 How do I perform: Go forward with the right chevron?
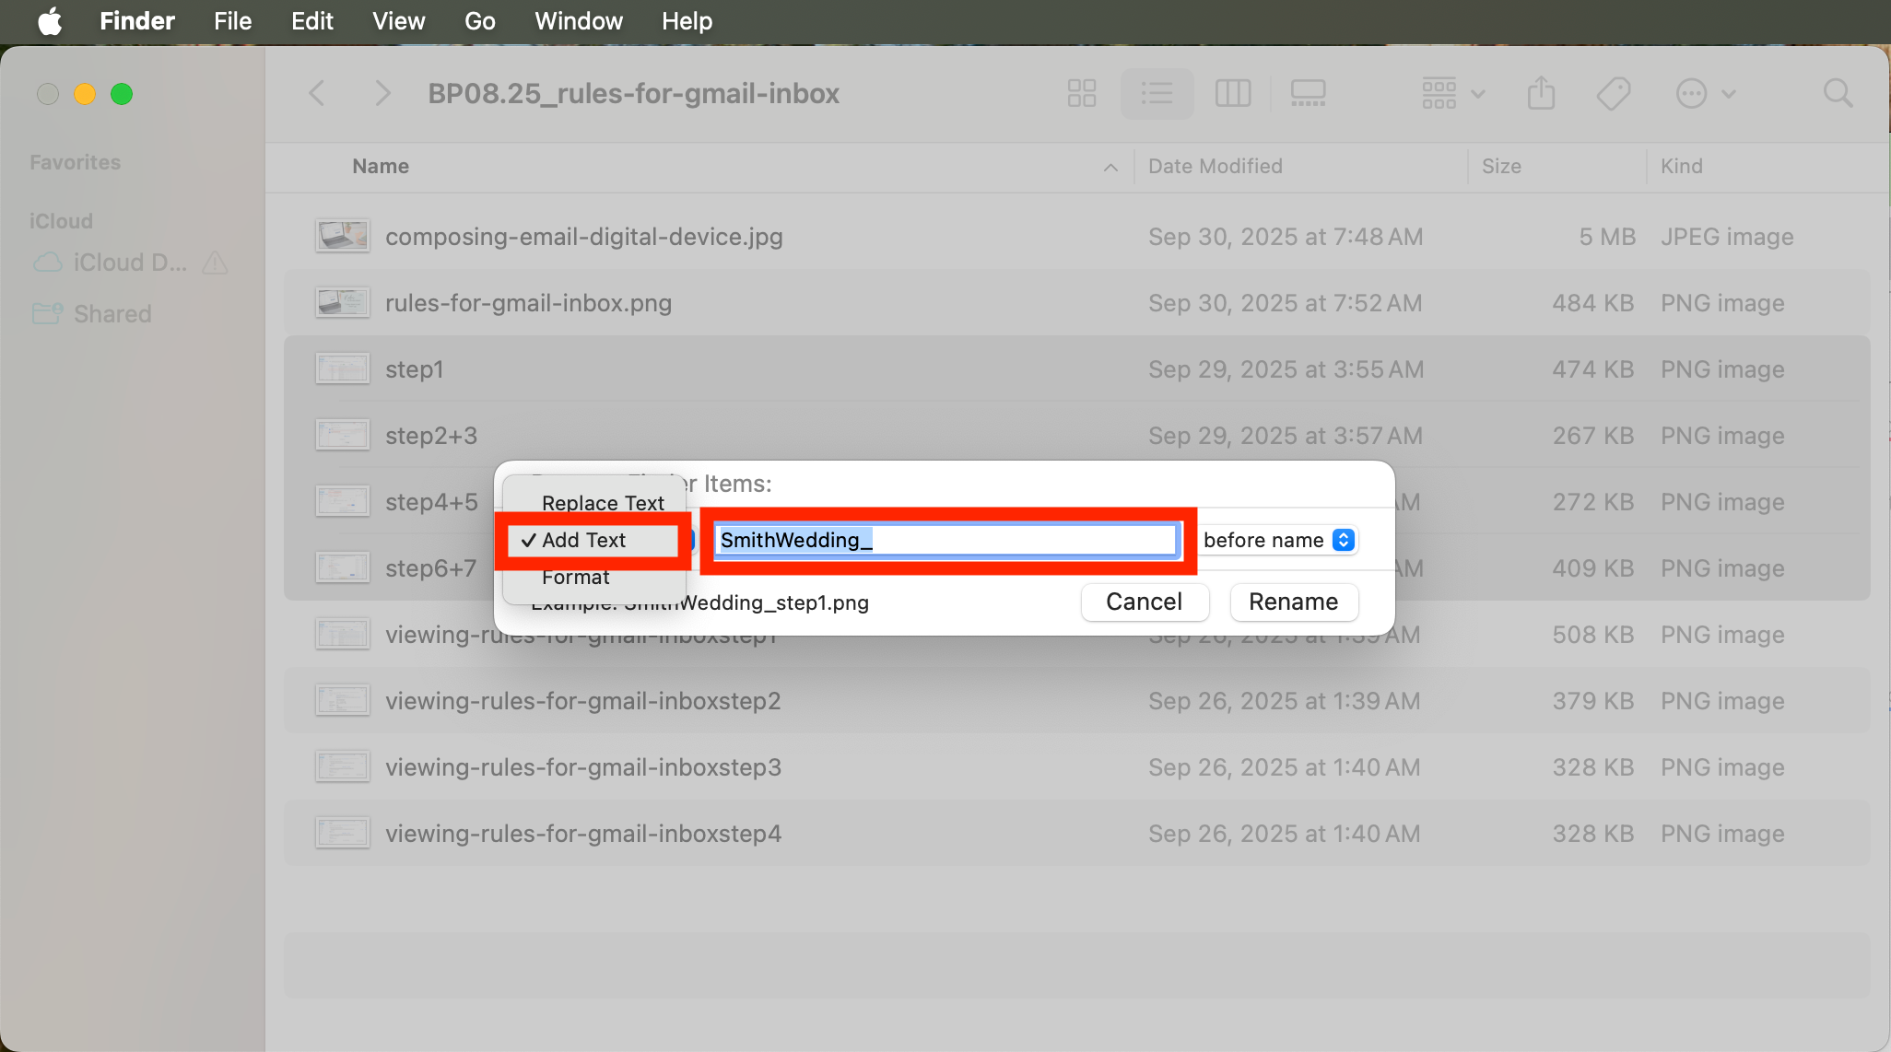382,93
